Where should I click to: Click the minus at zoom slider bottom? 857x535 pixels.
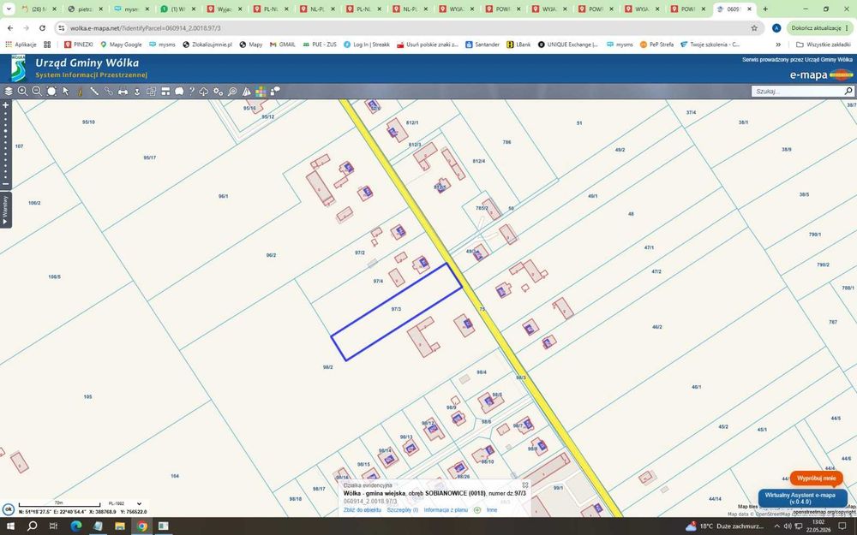coord(5,184)
